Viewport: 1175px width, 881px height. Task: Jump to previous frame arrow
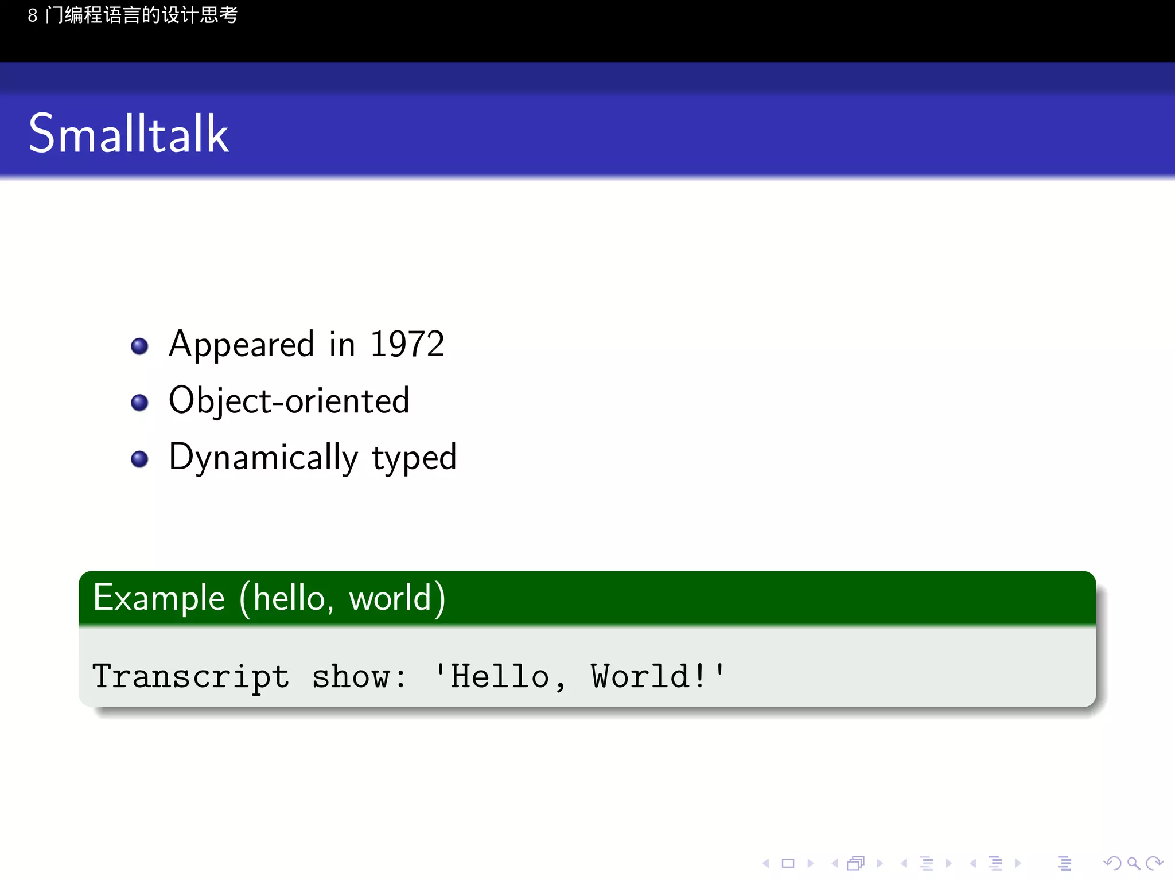tap(835, 863)
